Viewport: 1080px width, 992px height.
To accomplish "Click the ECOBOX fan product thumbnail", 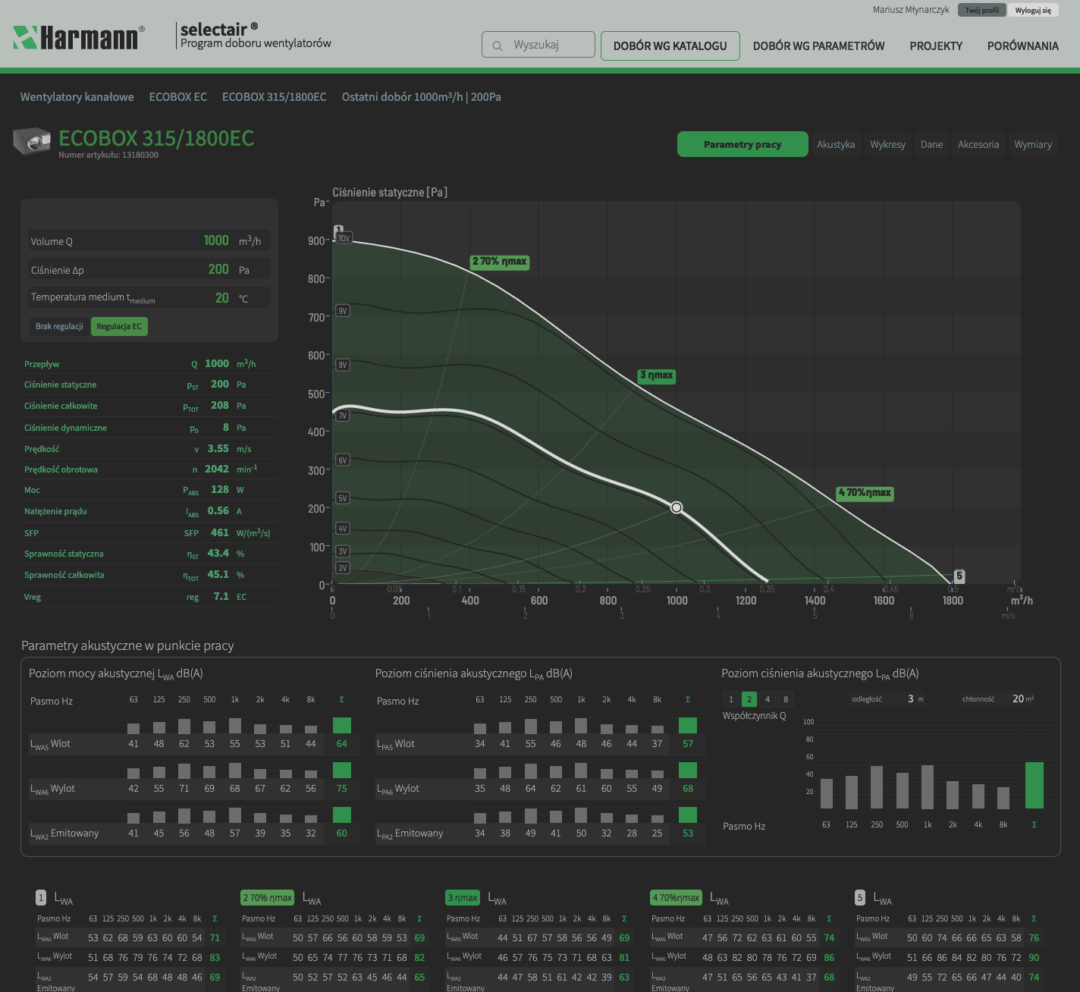I will click(x=32, y=142).
